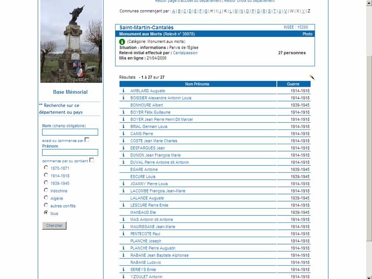Click info icon beside AMBLARD Auguste
This screenshot has height=279, width=372.
[x=123, y=91]
